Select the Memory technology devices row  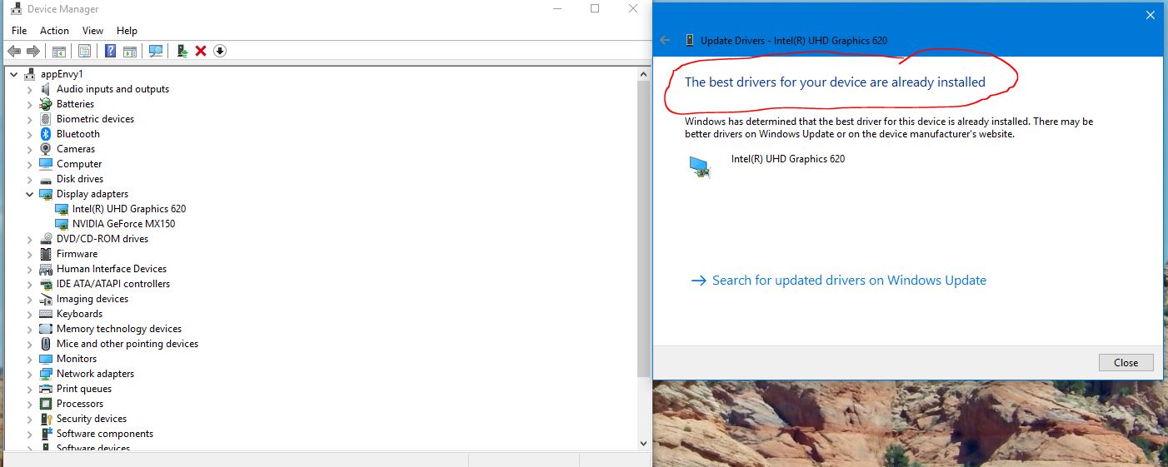(119, 329)
